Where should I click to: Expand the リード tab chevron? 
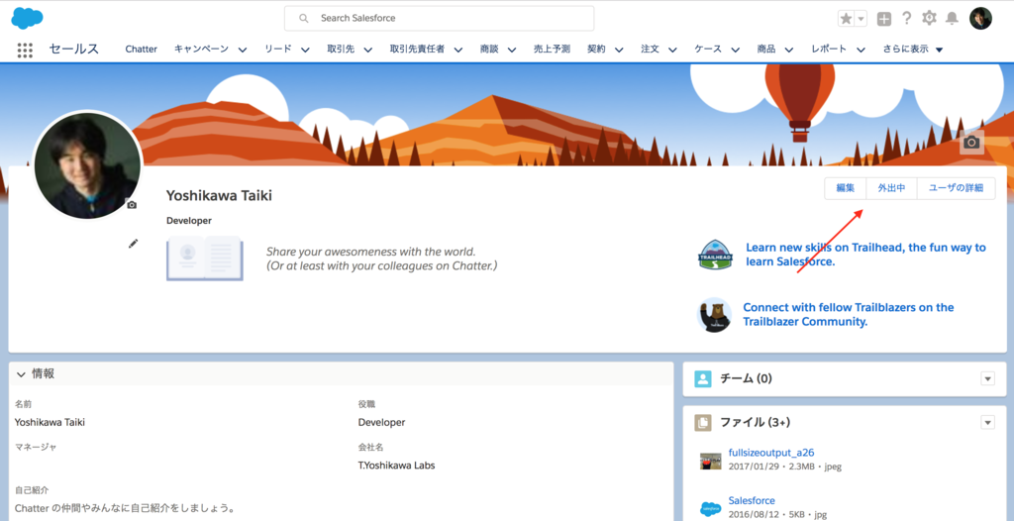(305, 50)
